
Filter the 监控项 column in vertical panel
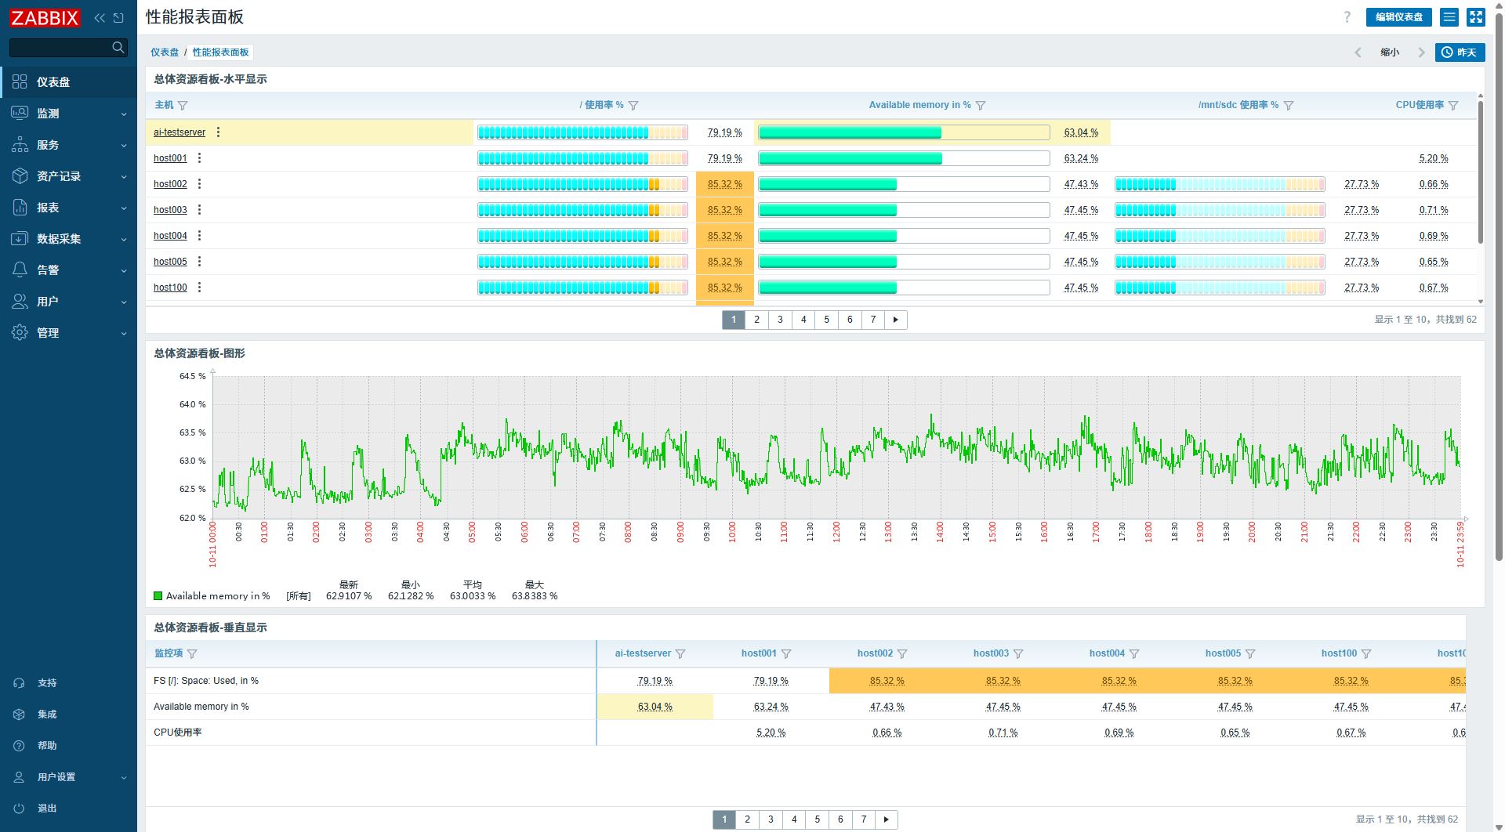(192, 654)
